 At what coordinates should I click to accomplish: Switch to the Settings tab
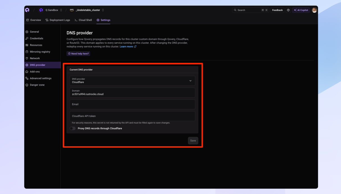103,20
